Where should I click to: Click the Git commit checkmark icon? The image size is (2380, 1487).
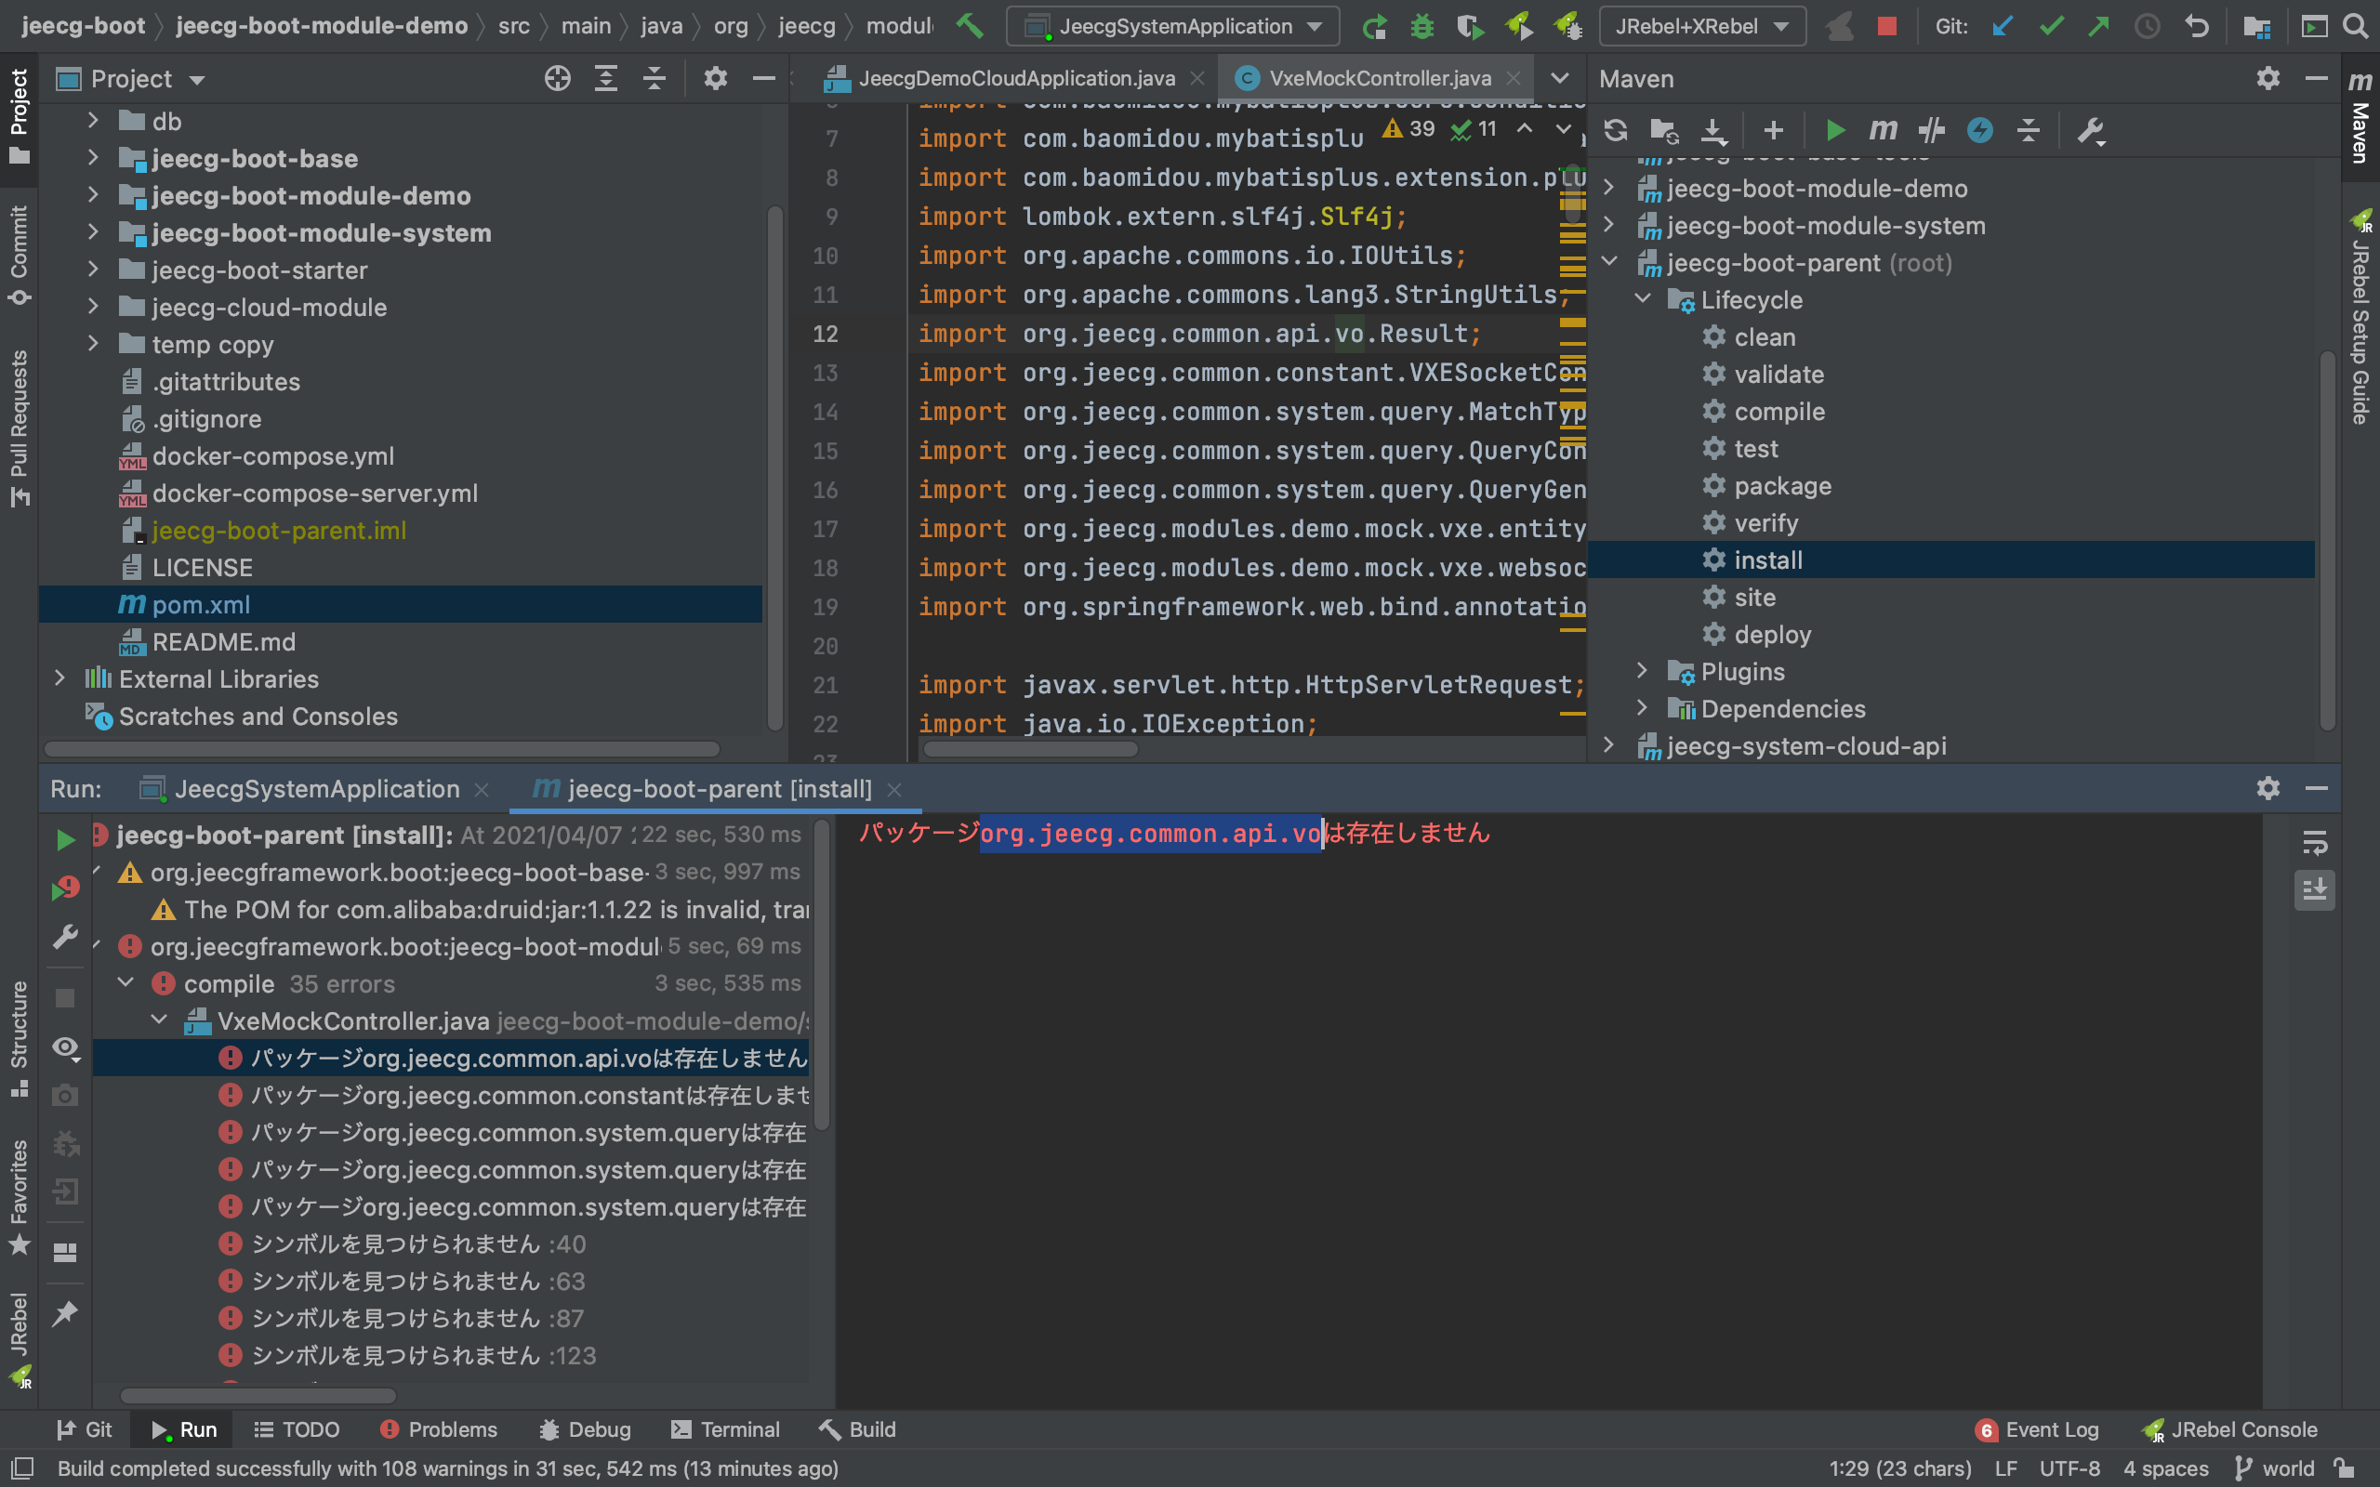(2051, 26)
